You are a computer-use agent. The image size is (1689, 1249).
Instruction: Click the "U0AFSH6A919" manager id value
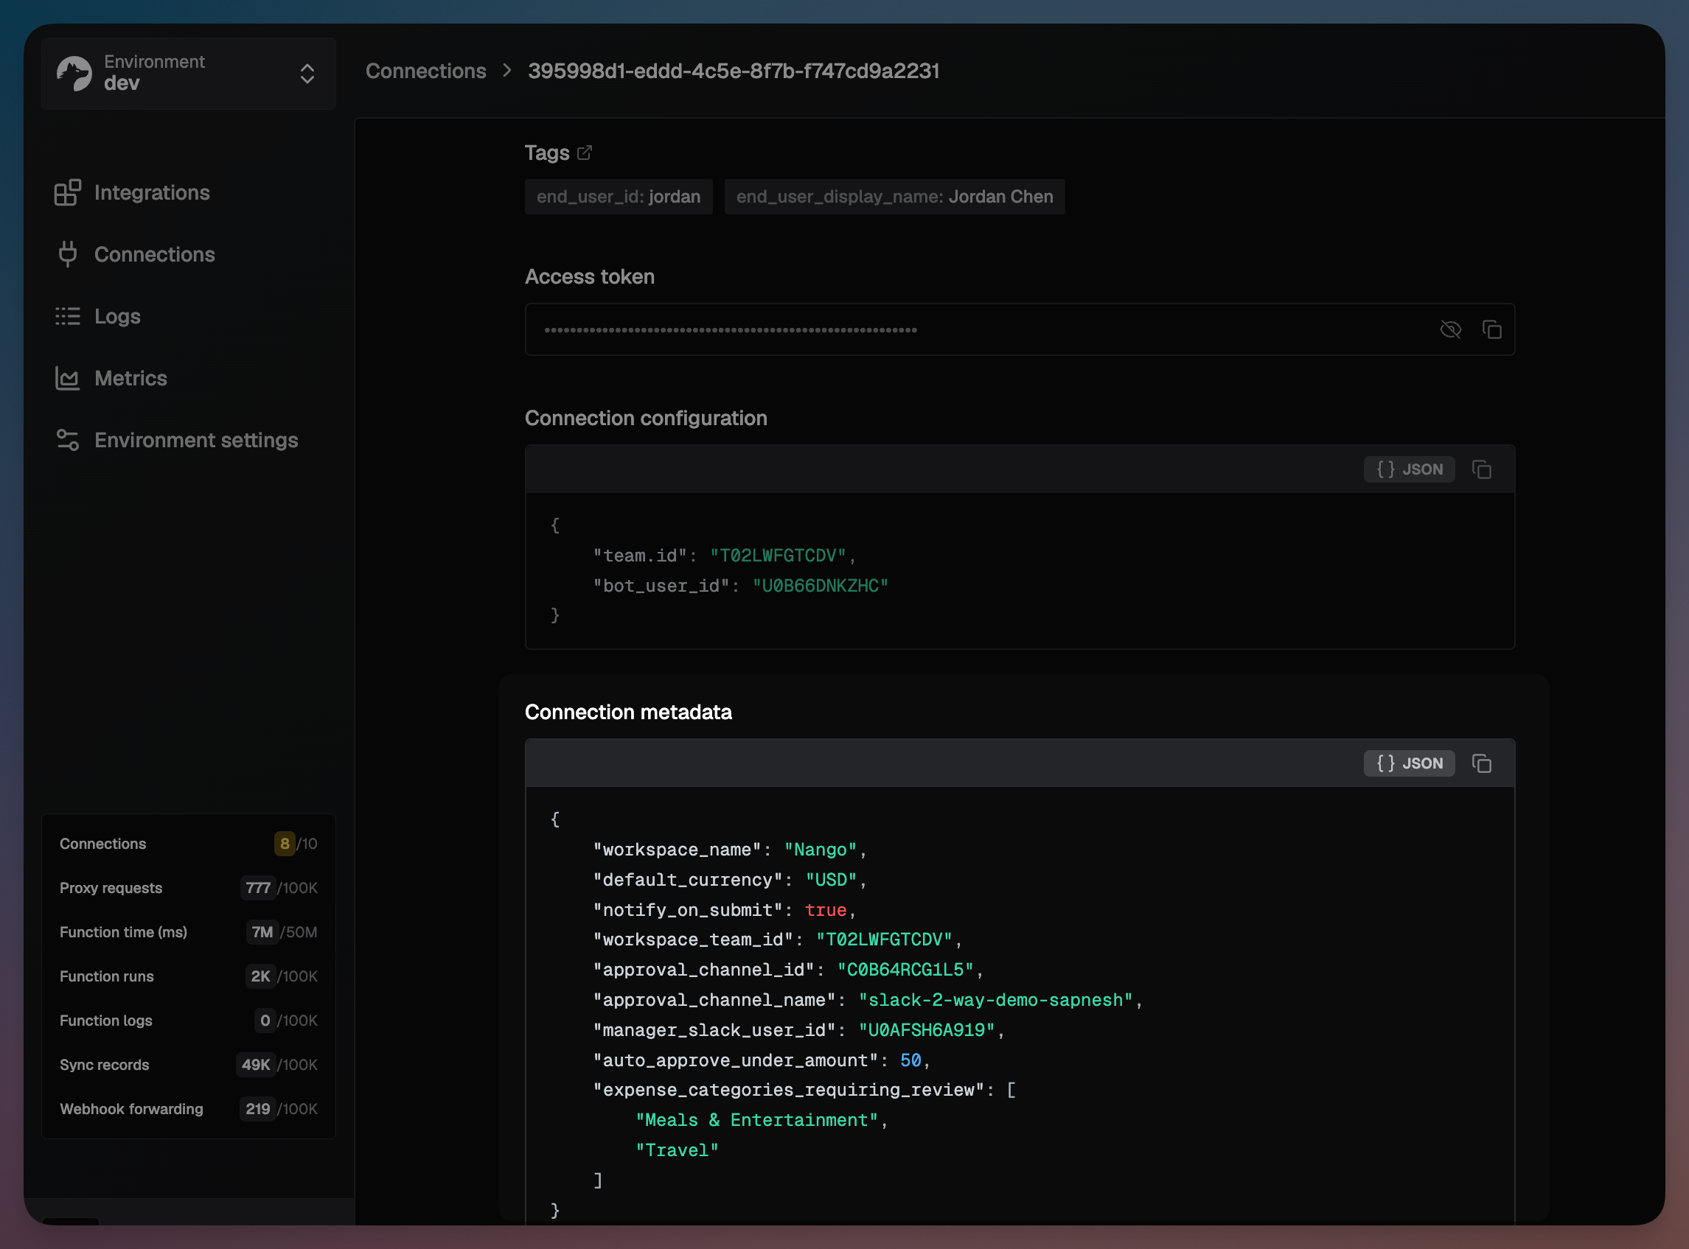tap(926, 1030)
